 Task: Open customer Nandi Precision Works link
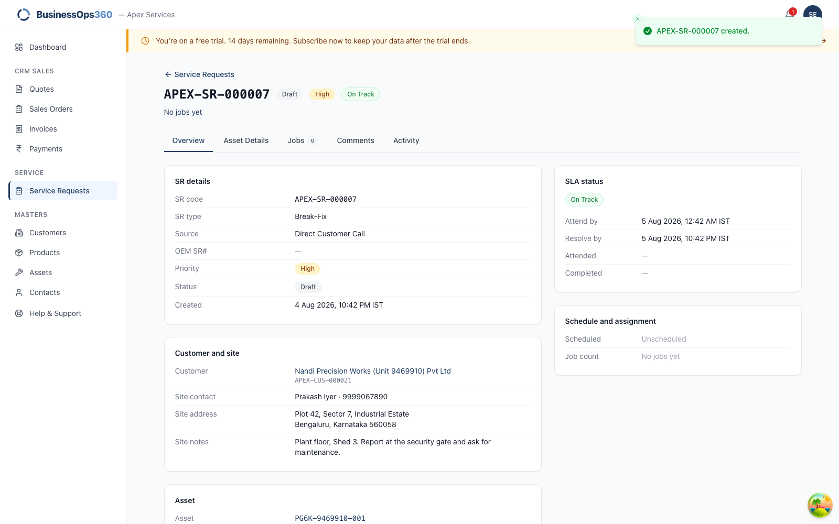(x=373, y=371)
